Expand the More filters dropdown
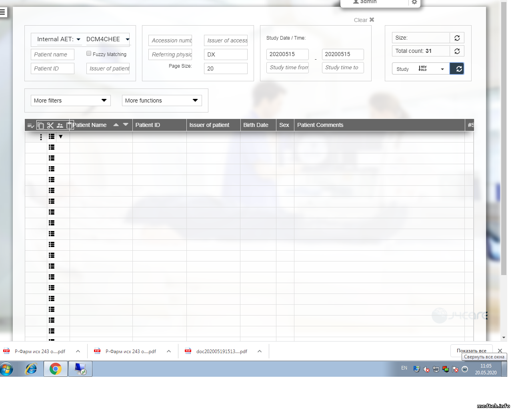The image size is (512, 410). click(70, 100)
